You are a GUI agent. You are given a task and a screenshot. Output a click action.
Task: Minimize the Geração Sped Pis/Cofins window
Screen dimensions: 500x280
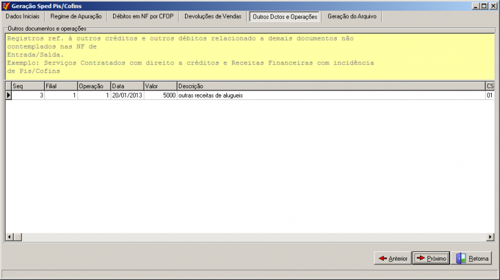[x=476, y=6]
